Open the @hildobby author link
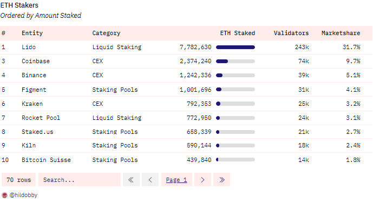Screen dimensions: 373x203 click(x=23, y=195)
